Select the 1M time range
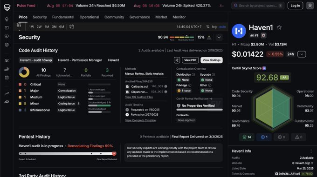Viewport: 317px width, 177px height. (x=47, y=26)
